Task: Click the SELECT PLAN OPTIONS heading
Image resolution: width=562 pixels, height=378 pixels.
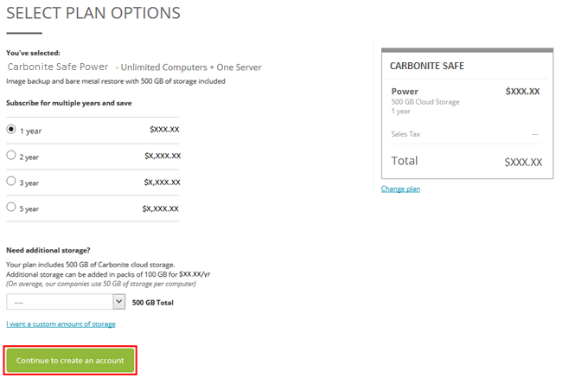Action: tap(93, 13)
